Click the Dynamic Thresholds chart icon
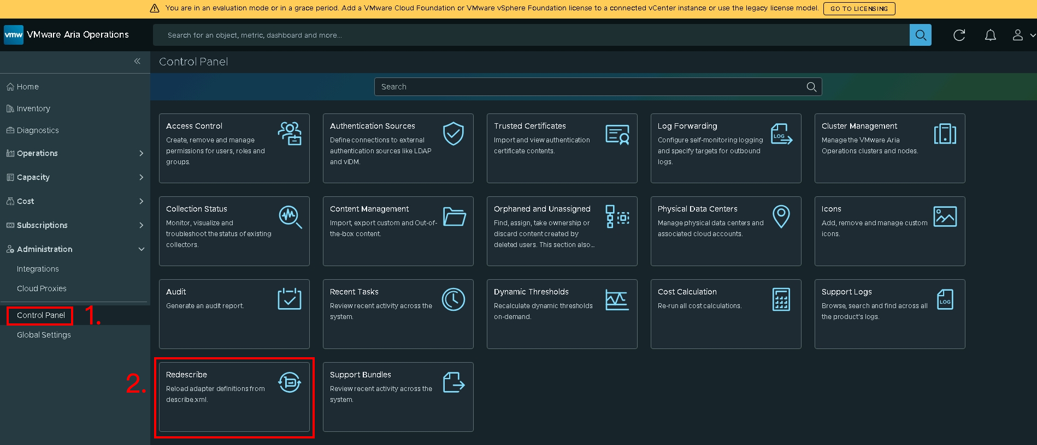This screenshot has height=445, width=1037. pyautogui.click(x=617, y=300)
